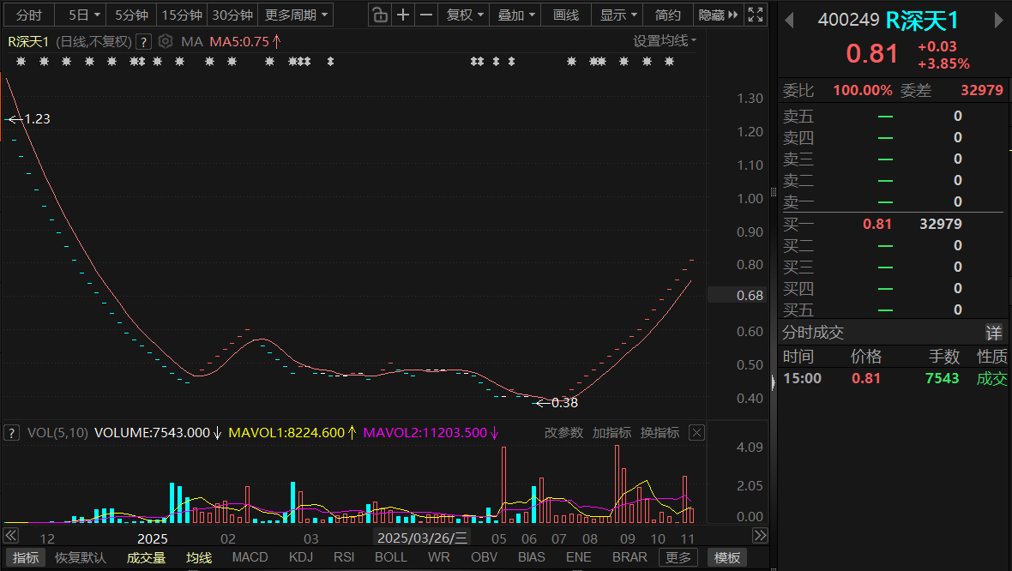Click the help icon beside R深天1 title
The width and height of the screenshot is (1012, 571).
pos(144,41)
